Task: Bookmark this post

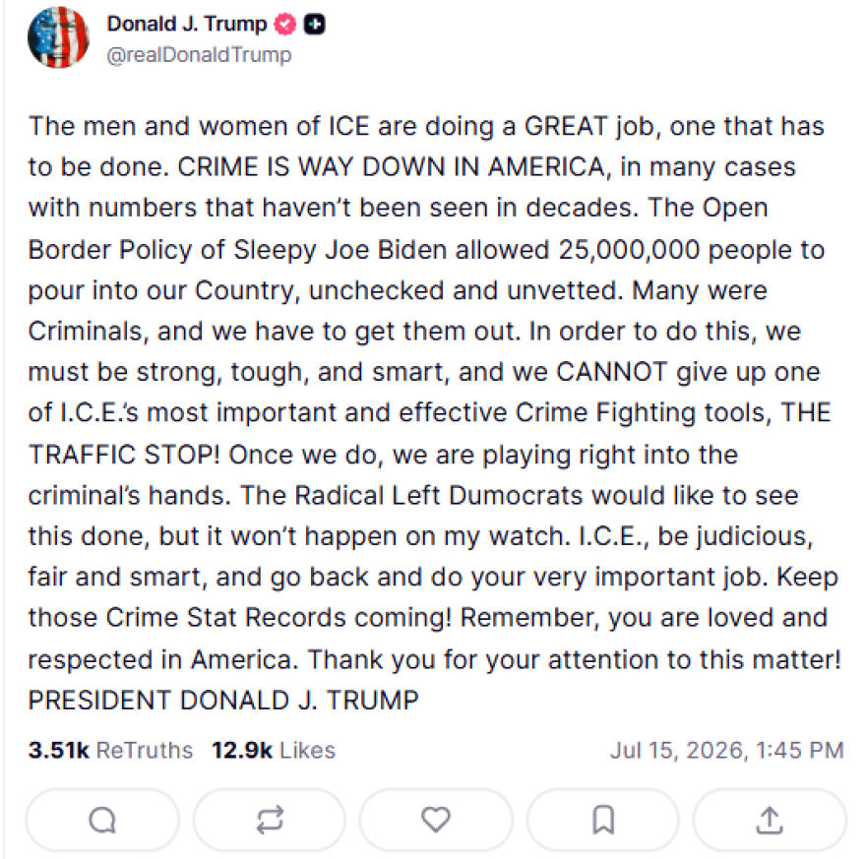Action: (603, 820)
